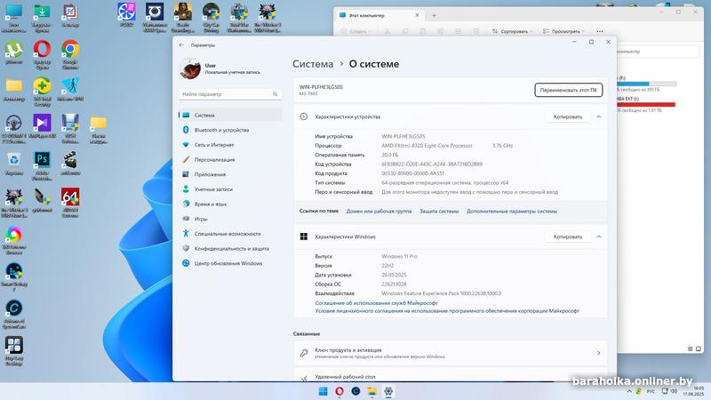
Task: Click the 20,0 ГБ memory value
Action: pos(389,155)
